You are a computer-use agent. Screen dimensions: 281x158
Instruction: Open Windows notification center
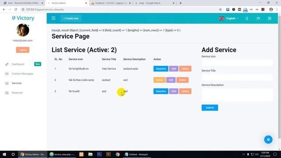click(x=275, y=154)
